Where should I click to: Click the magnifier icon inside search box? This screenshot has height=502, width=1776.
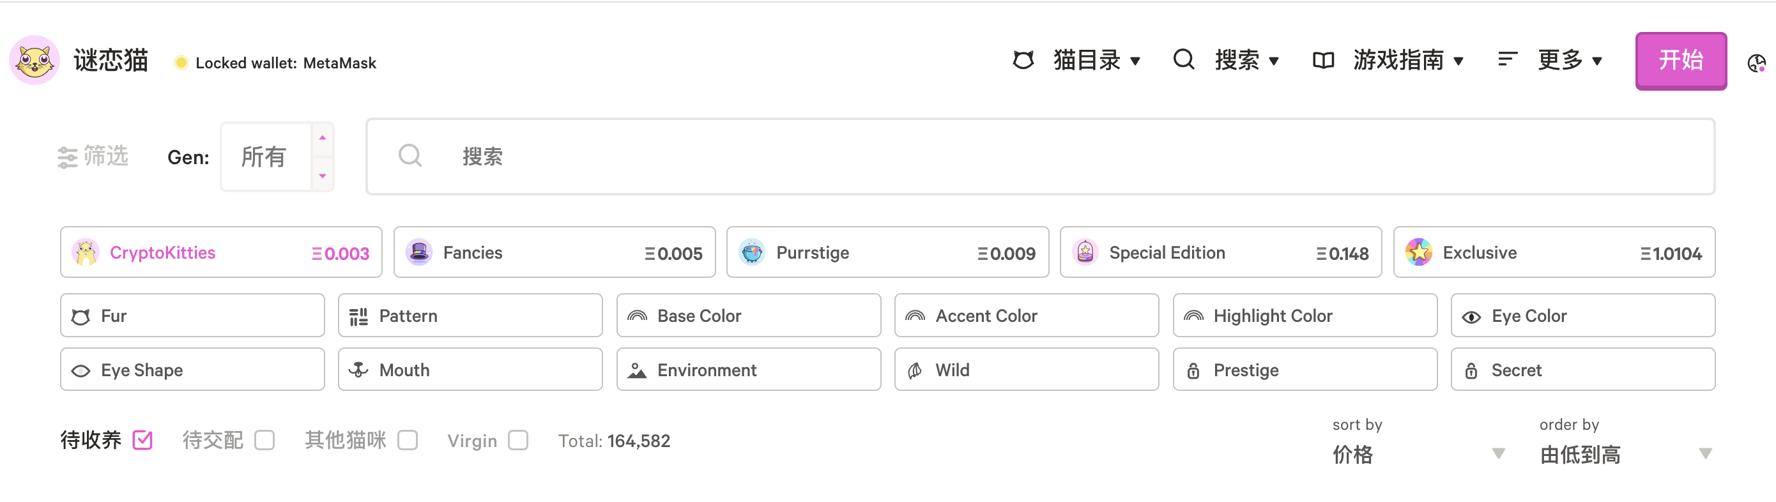coord(410,156)
